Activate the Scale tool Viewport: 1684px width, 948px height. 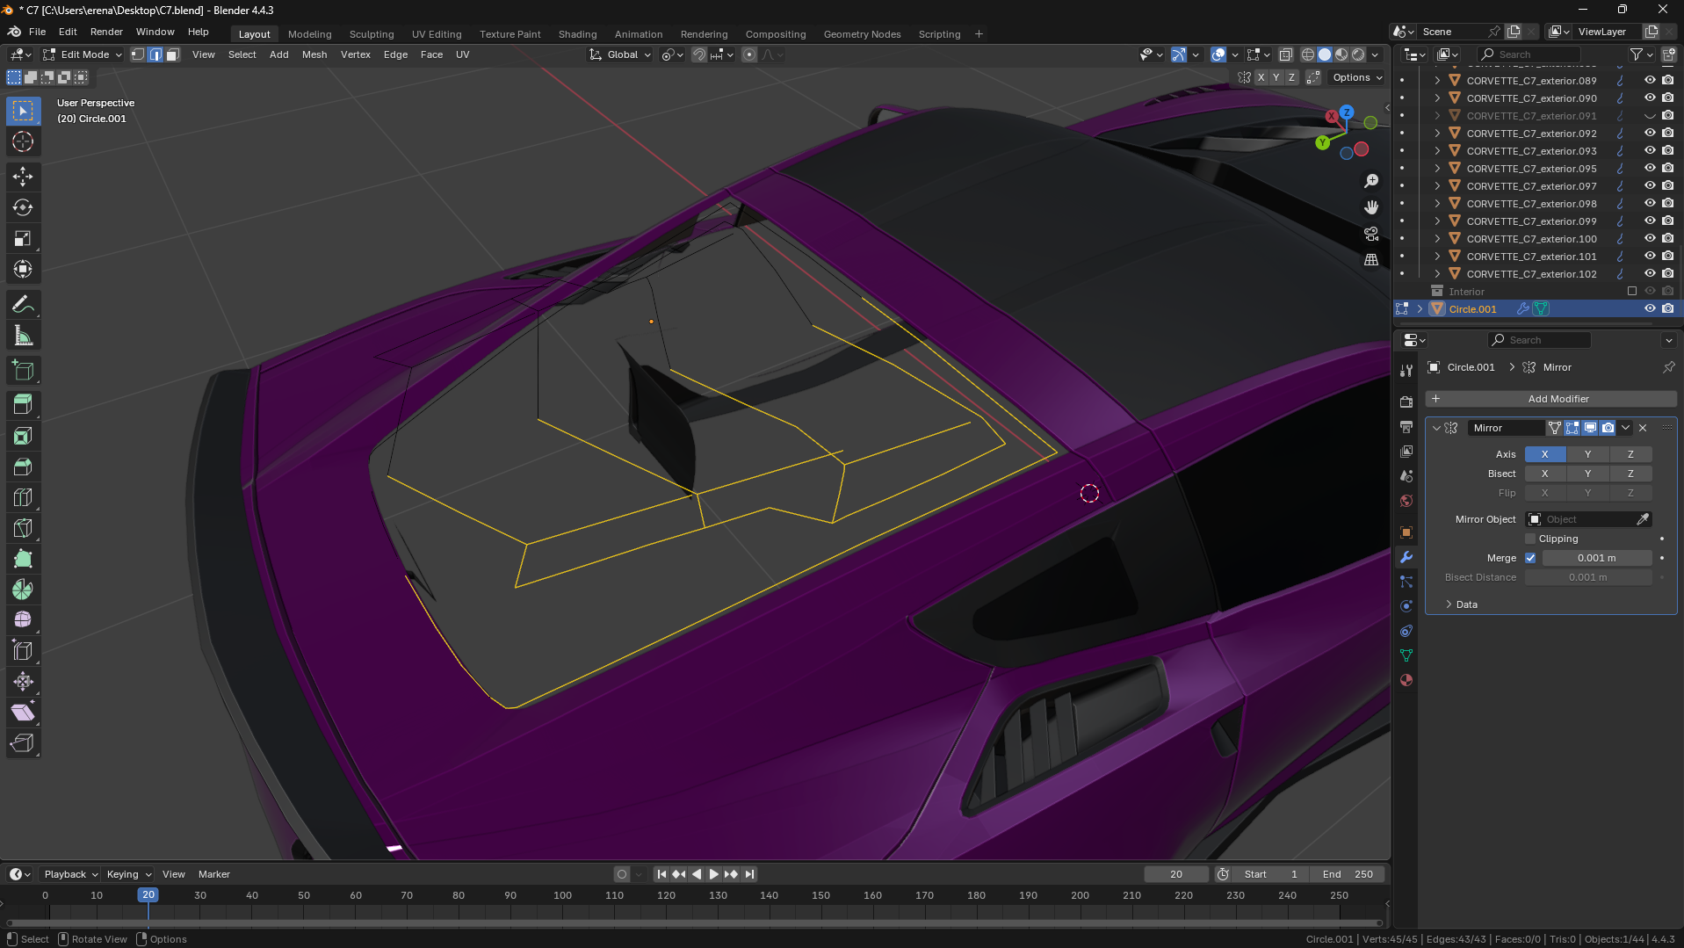point(23,238)
